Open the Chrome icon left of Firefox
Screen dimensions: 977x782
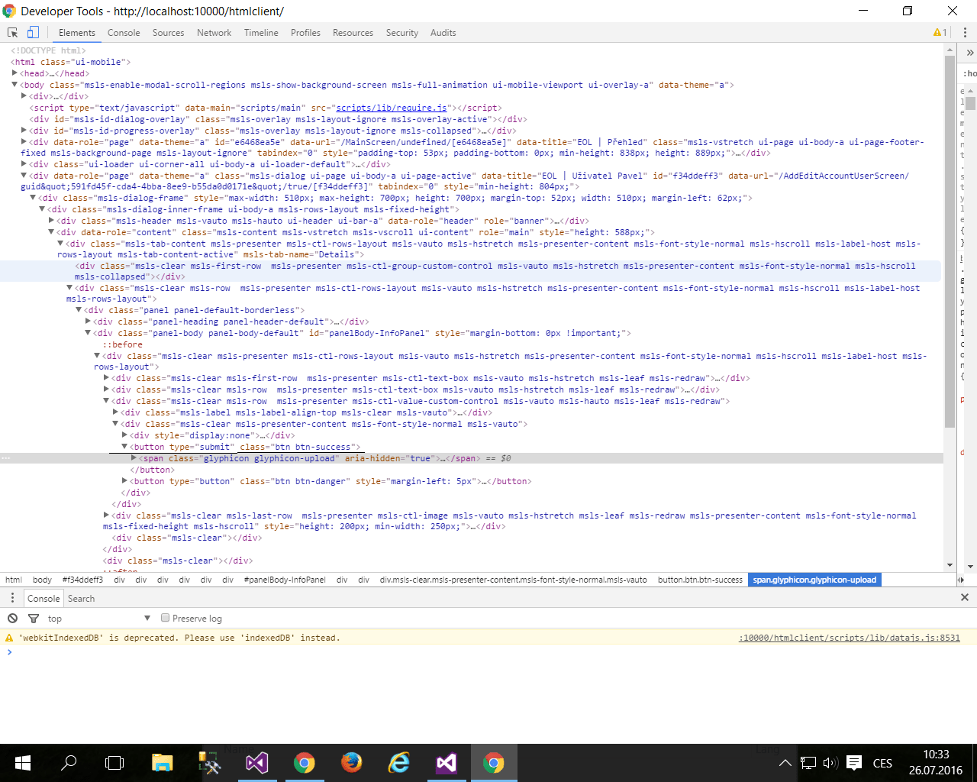[x=304, y=763]
